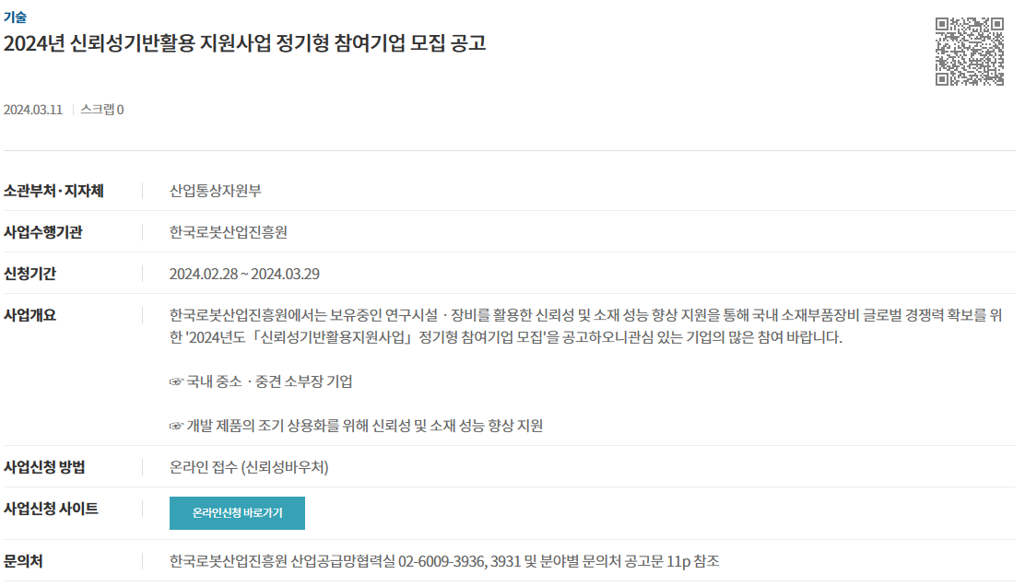Click the QR code image

click(970, 52)
